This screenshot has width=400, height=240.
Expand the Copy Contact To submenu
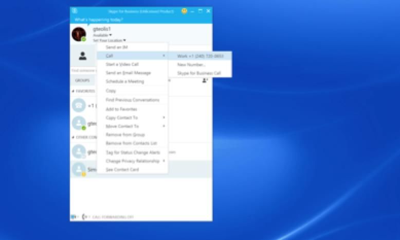point(164,117)
